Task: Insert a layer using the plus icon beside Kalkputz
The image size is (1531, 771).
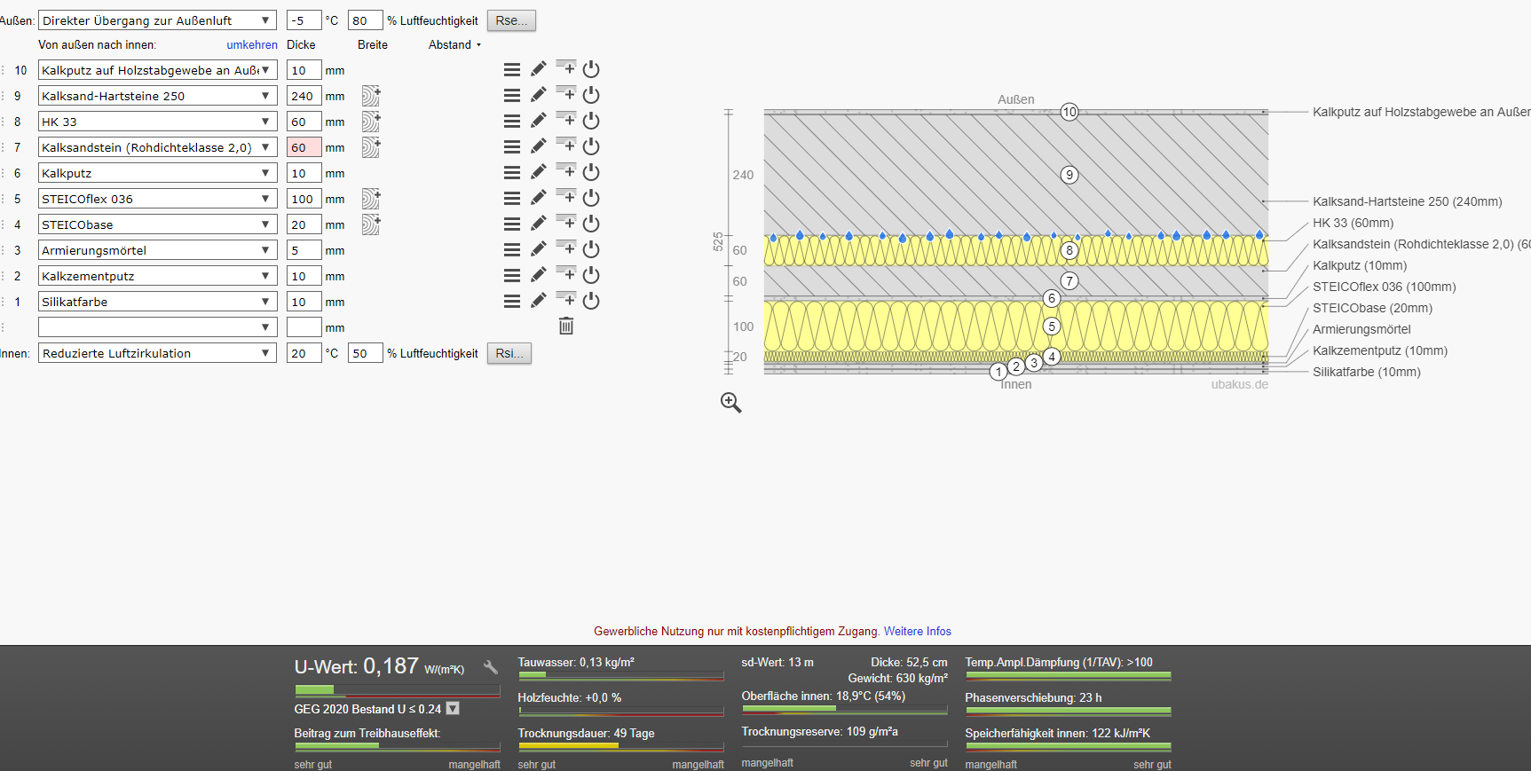Action: (x=565, y=170)
